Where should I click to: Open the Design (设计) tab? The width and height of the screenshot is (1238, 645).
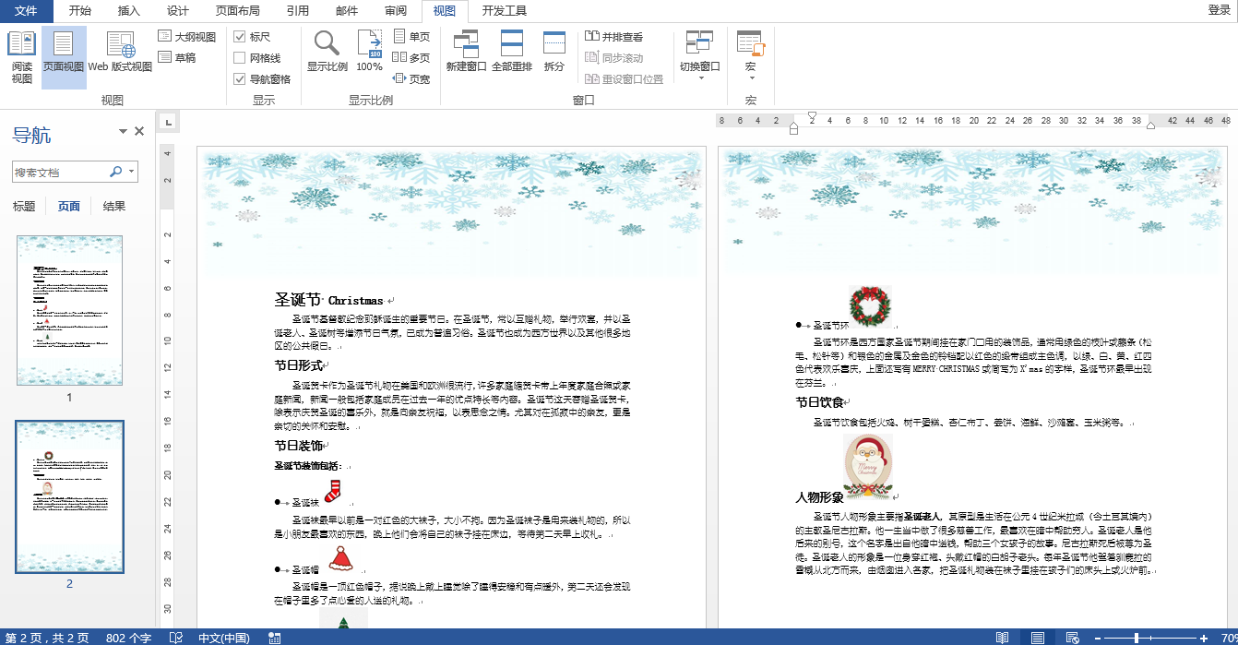click(178, 11)
